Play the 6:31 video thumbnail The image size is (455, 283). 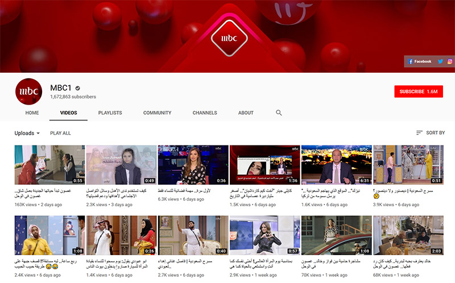coord(336,165)
